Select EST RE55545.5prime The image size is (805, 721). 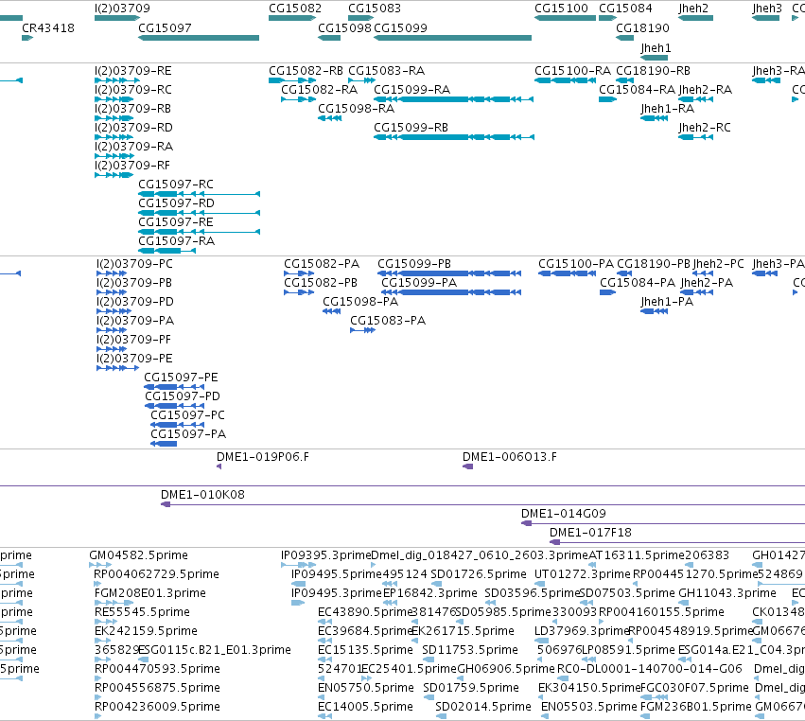[142, 612]
